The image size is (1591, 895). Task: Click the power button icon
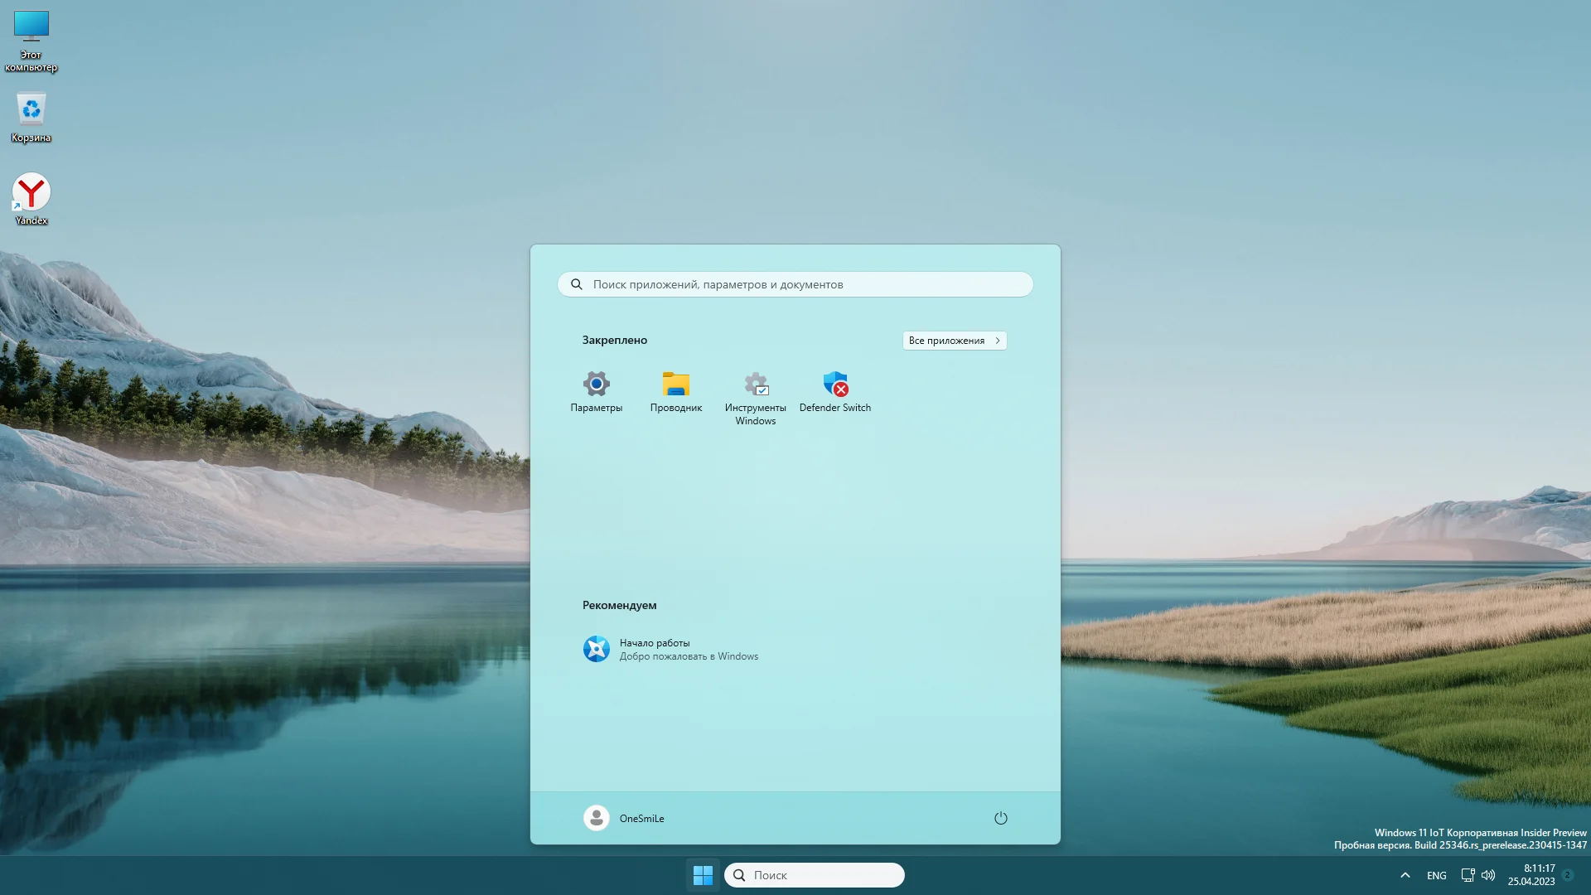coord(1000,818)
